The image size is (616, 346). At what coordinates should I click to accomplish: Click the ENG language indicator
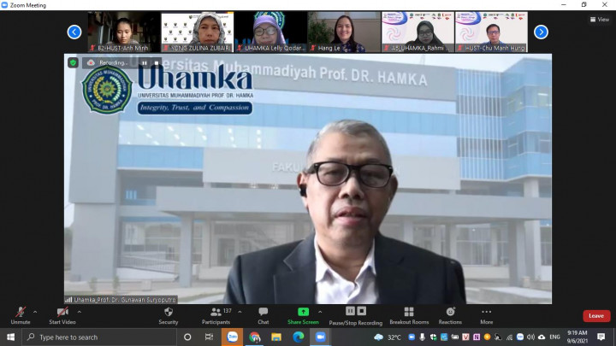click(554, 337)
